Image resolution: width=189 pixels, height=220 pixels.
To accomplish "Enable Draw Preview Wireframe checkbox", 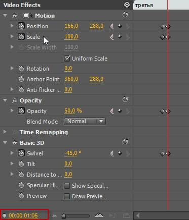I will click(67, 196).
